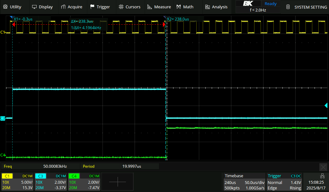The width and height of the screenshot is (329, 192).
Task: Click the Freq measurement label
Action: [x=8, y=166]
